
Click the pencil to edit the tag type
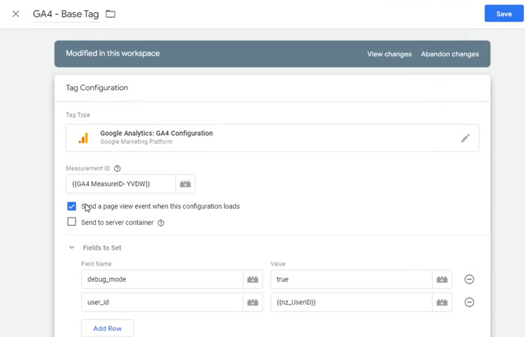(x=466, y=137)
